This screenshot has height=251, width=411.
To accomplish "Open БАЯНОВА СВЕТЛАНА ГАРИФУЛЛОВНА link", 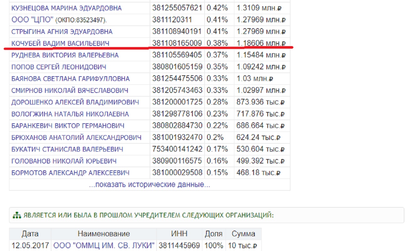I will [x=70, y=79].
